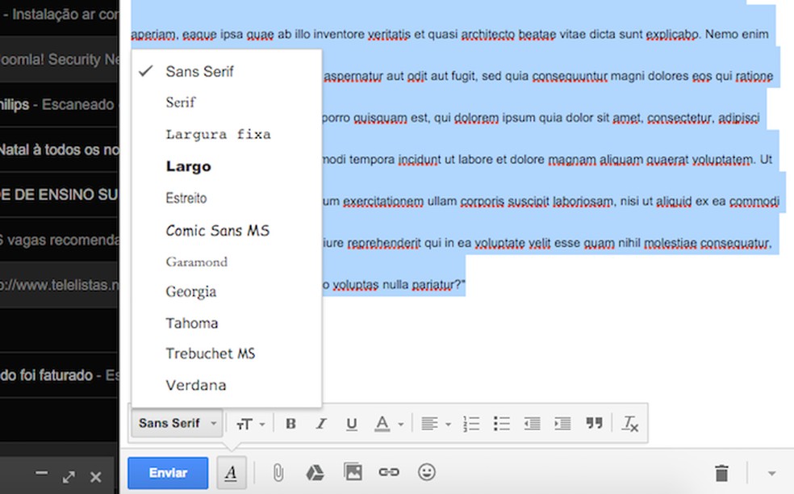Viewport: 794px width, 494px height.
Task: Insert a quote block
Action: [x=595, y=423]
